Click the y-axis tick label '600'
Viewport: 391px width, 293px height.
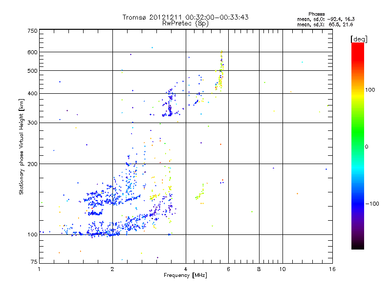(32, 52)
